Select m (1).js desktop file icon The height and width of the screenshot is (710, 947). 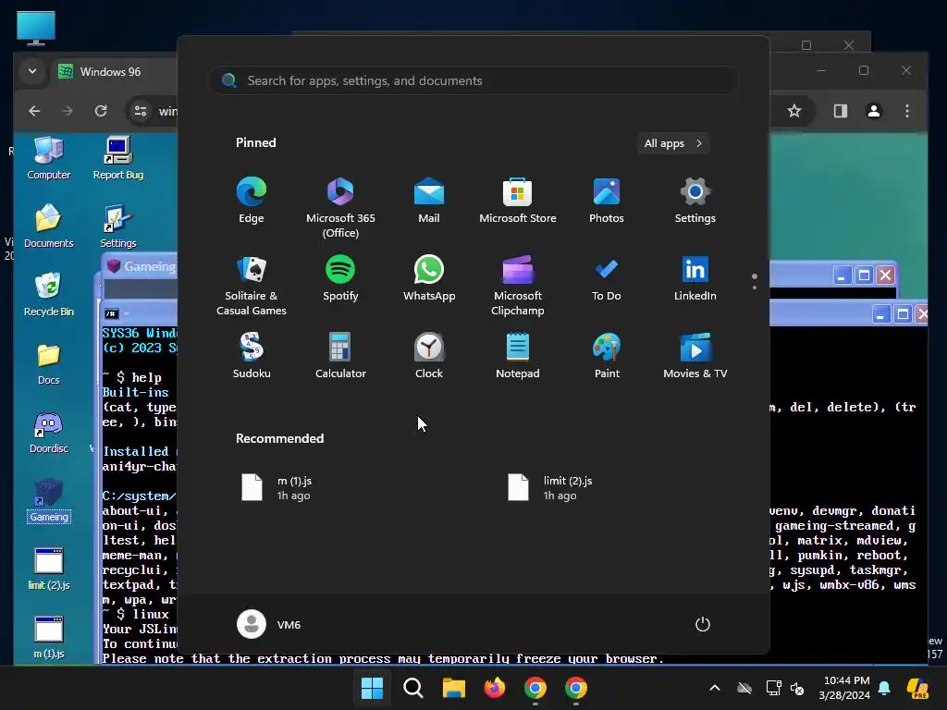pyautogui.click(x=48, y=638)
